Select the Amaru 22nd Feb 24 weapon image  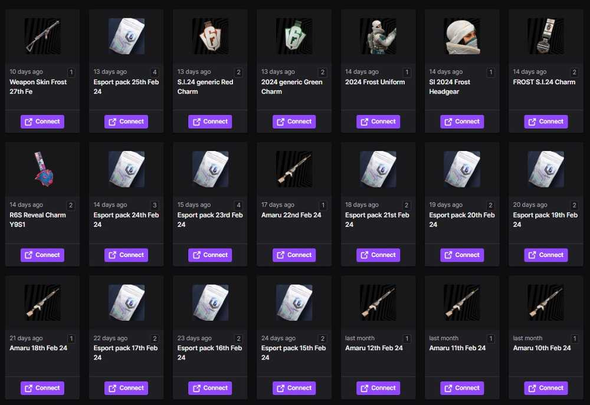point(294,169)
